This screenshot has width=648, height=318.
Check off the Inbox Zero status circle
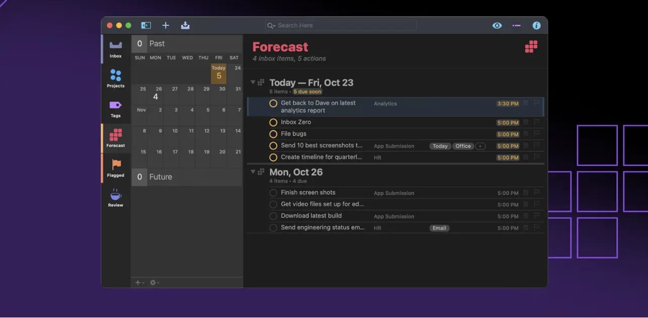click(x=273, y=122)
